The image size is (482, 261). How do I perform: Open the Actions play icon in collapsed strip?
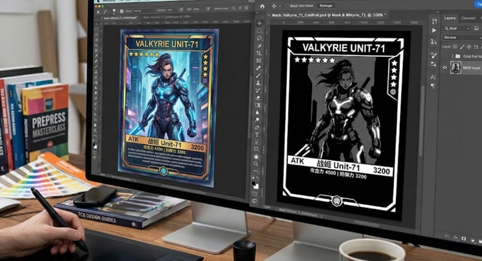[434, 31]
